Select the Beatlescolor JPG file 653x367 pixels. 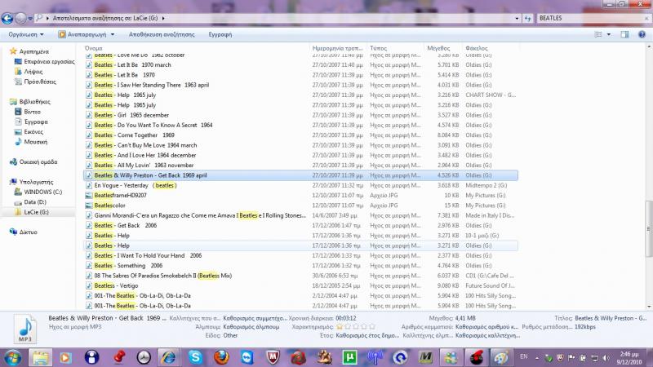pos(300,206)
